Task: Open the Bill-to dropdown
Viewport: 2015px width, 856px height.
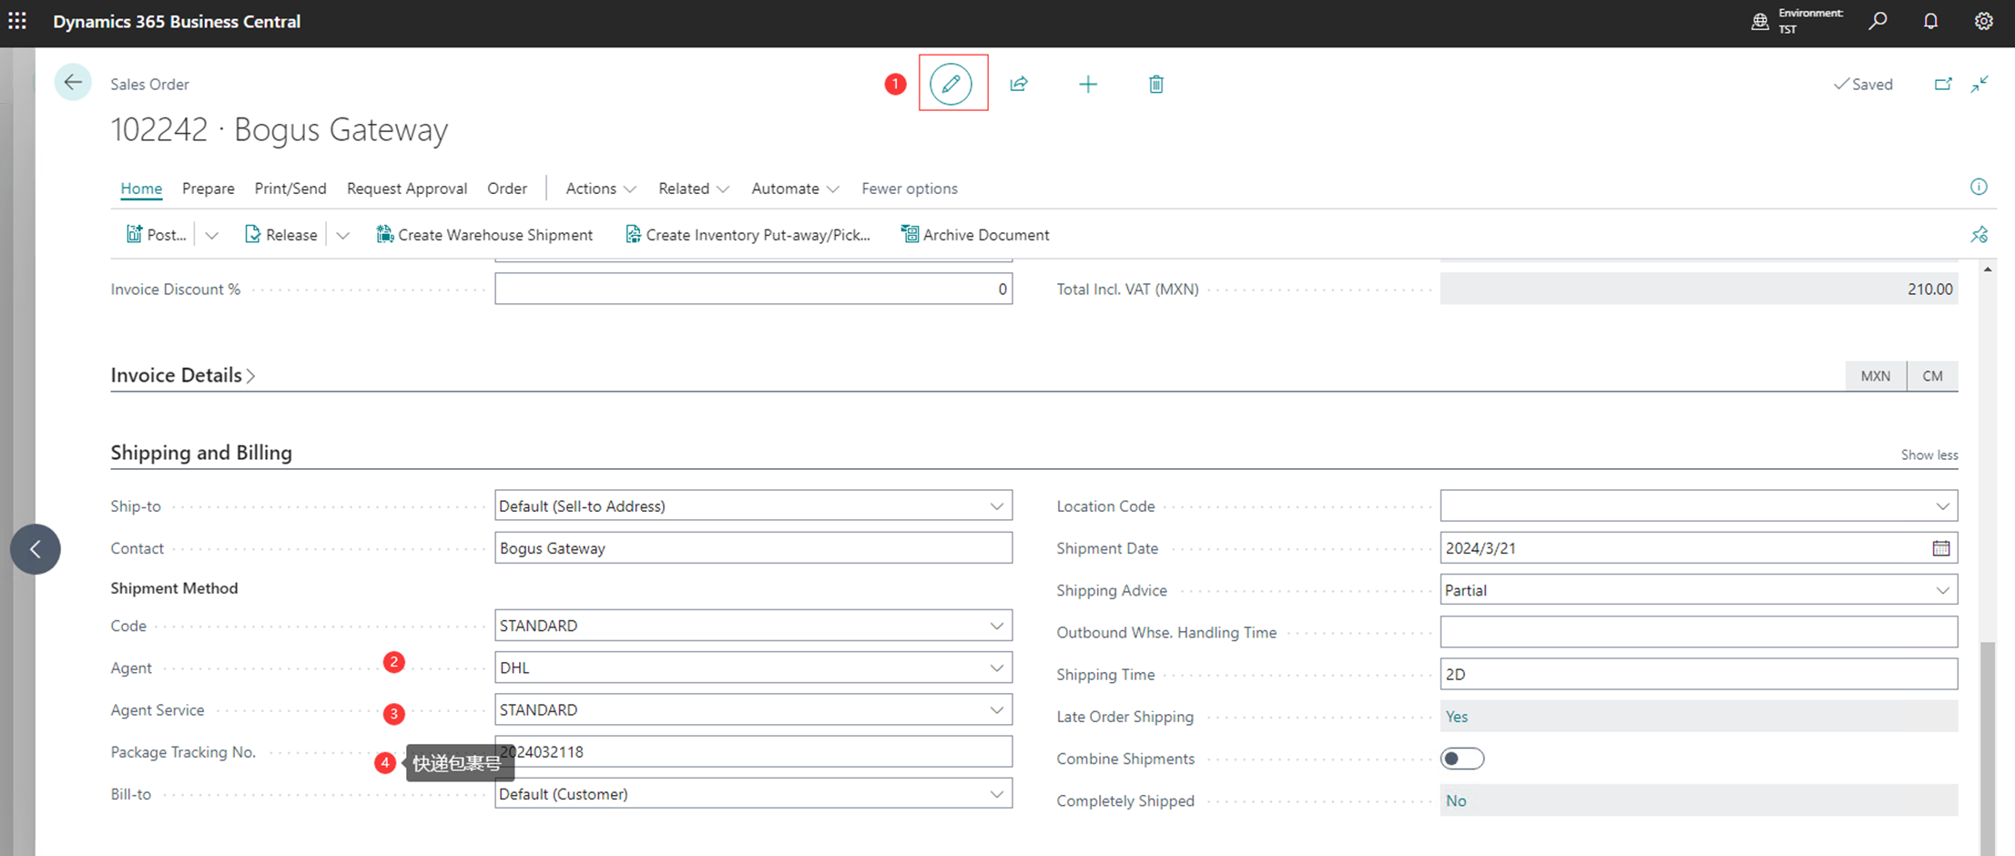Action: click(x=997, y=794)
